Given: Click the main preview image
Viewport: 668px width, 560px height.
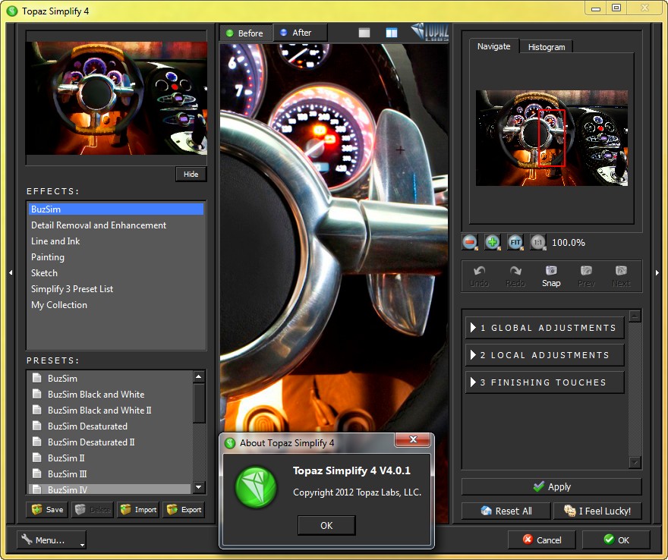Looking at the screenshot, I should (334, 238).
